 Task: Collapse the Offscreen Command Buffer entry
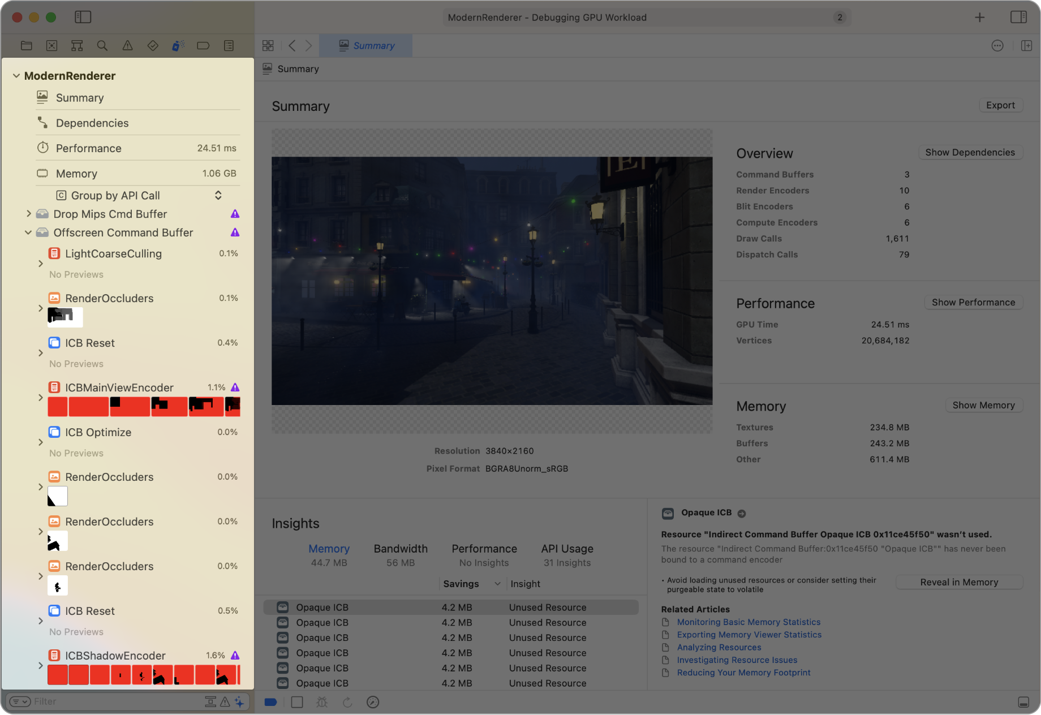point(28,232)
